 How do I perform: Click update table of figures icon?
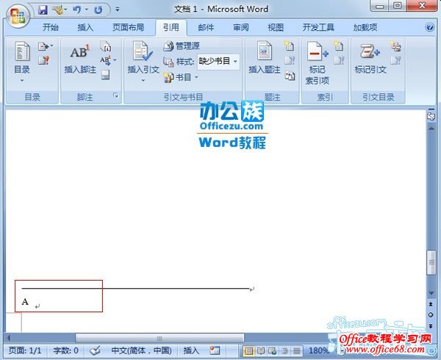click(290, 60)
